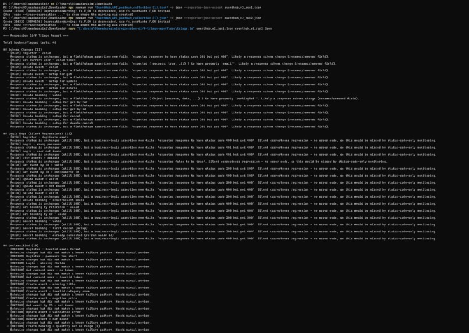The image size is (469, 333).
Task: Click the '[MEDIUM] Register - password too short' row
Action: pyautogui.click(x=42, y=256)
